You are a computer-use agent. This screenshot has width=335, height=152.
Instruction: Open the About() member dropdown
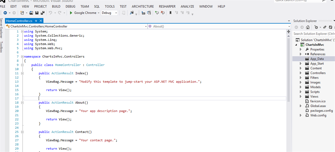216,26
